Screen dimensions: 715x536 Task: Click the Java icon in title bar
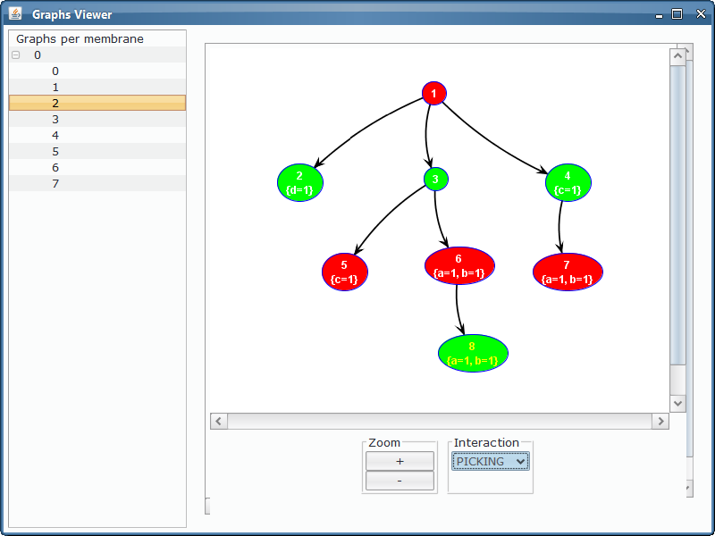tap(15, 14)
